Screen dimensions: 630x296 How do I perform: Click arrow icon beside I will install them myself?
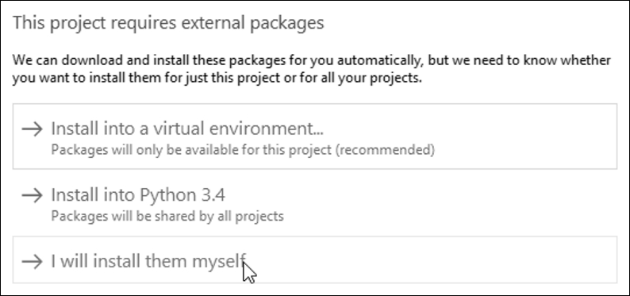tap(33, 262)
